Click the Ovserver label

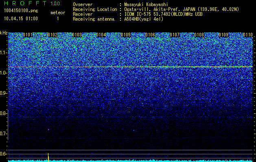pos(83,4)
